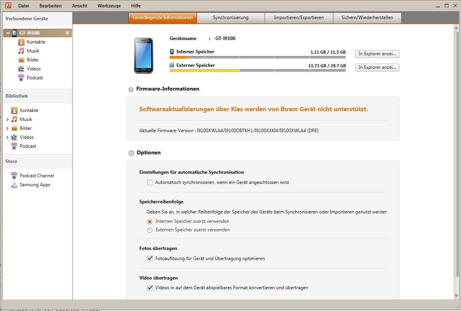Select Musik in Bibliothek
The height and width of the screenshot is (311, 461).
click(x=26, y=119)
